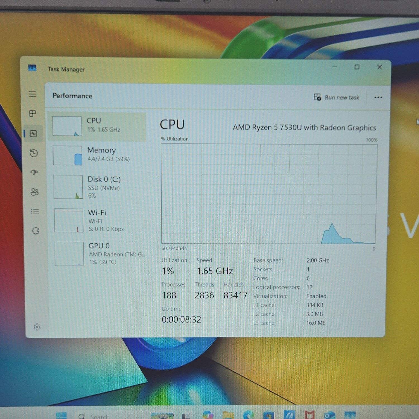Click the up time value 0:00:08:32

tap(181, 319)
